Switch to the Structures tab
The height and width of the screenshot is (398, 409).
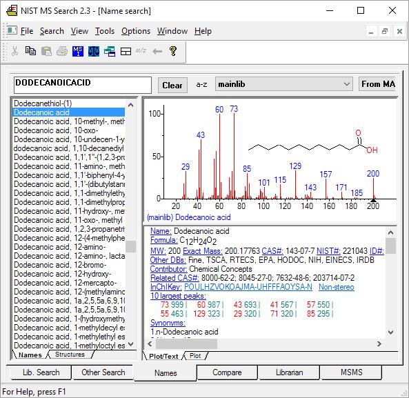click(70, 355)
